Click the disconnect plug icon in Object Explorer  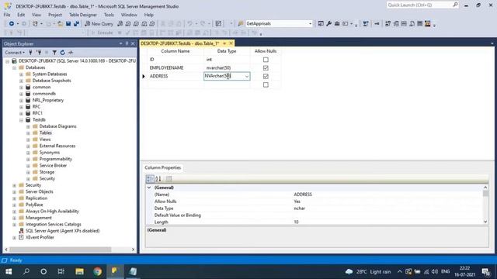click(39, 53)
